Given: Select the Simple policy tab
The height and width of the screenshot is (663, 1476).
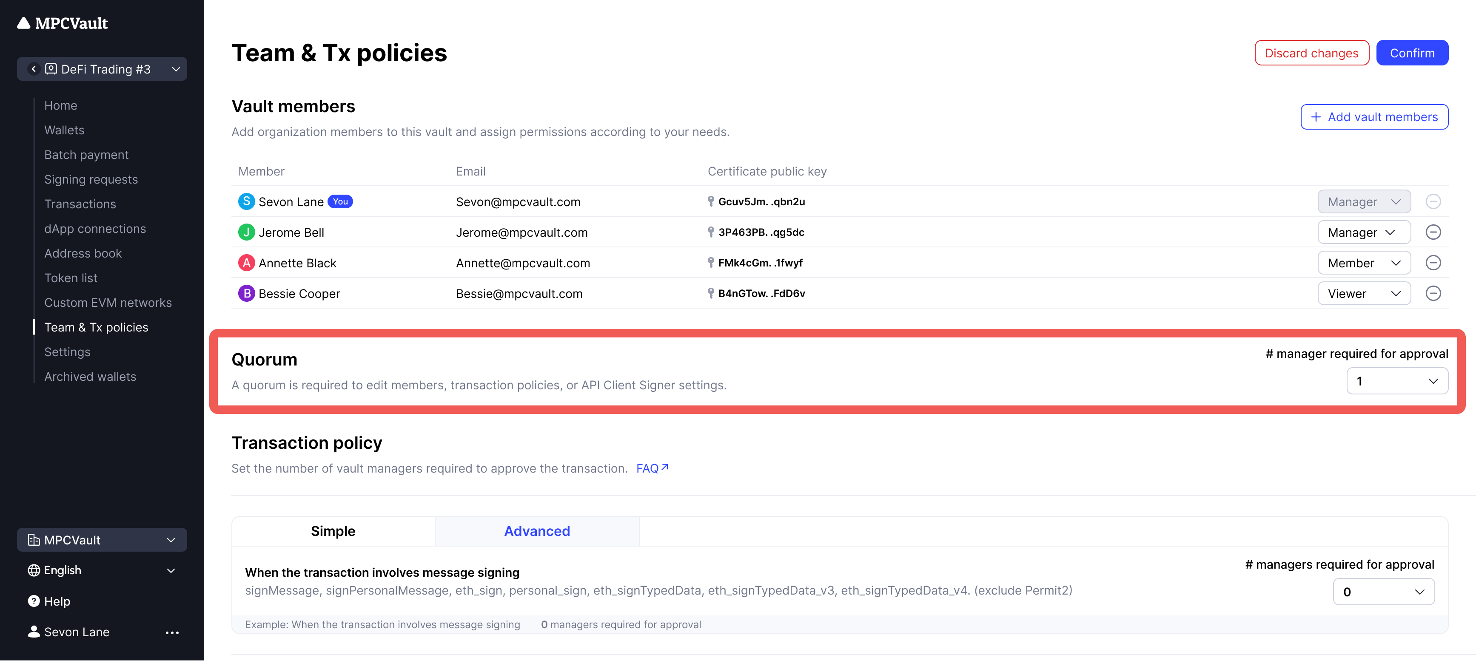Looking at the screenshot, I should [x=333, y=531].
